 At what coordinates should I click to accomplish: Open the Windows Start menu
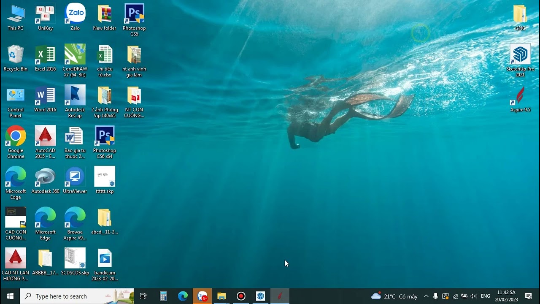[x=10, y=296]
